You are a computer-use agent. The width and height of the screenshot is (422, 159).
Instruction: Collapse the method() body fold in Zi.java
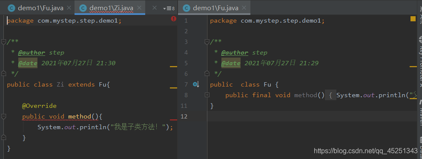(x=3, y=116)
